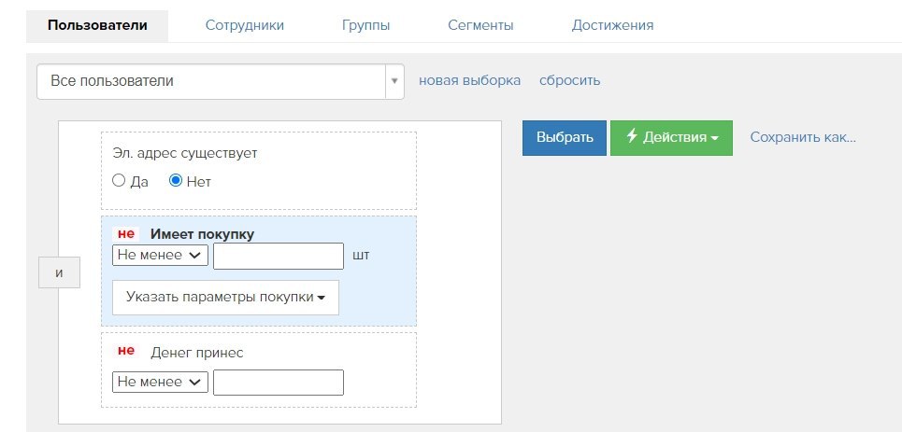Open the Все пользователи selection dropdown
The width and height of the screenshot is (902, 432).
(221, 81)
